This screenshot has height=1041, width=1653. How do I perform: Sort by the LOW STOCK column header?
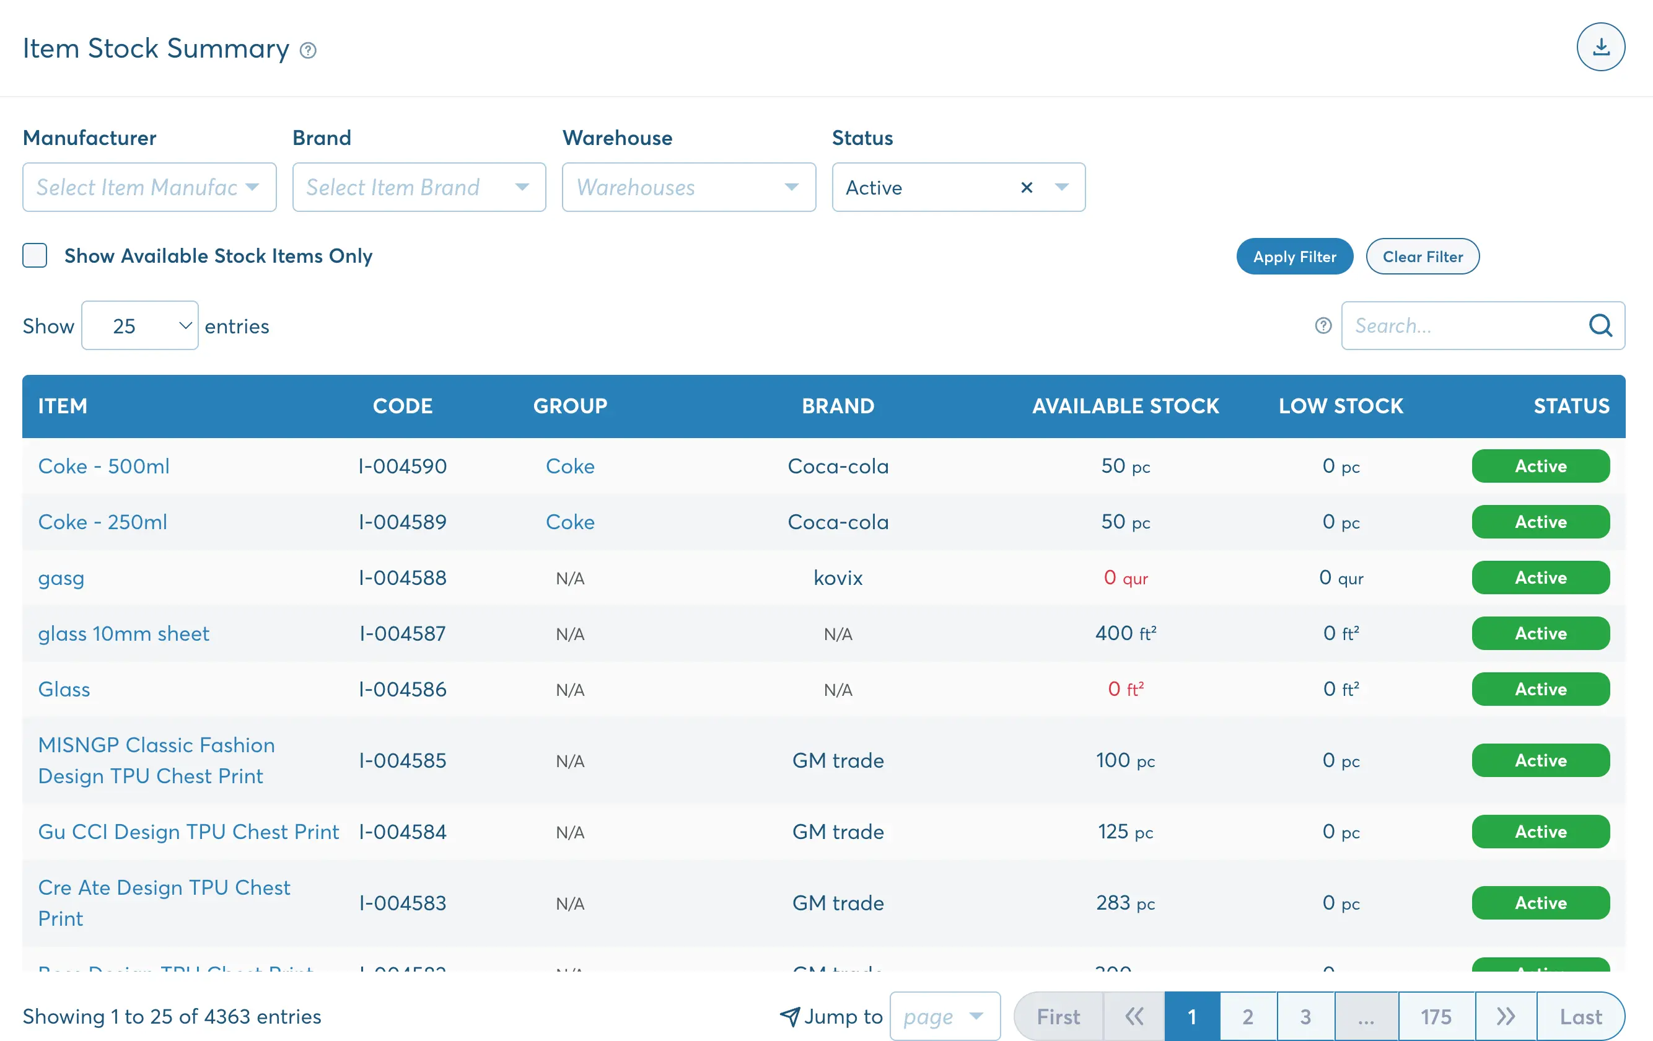(x=1341, y=406)
